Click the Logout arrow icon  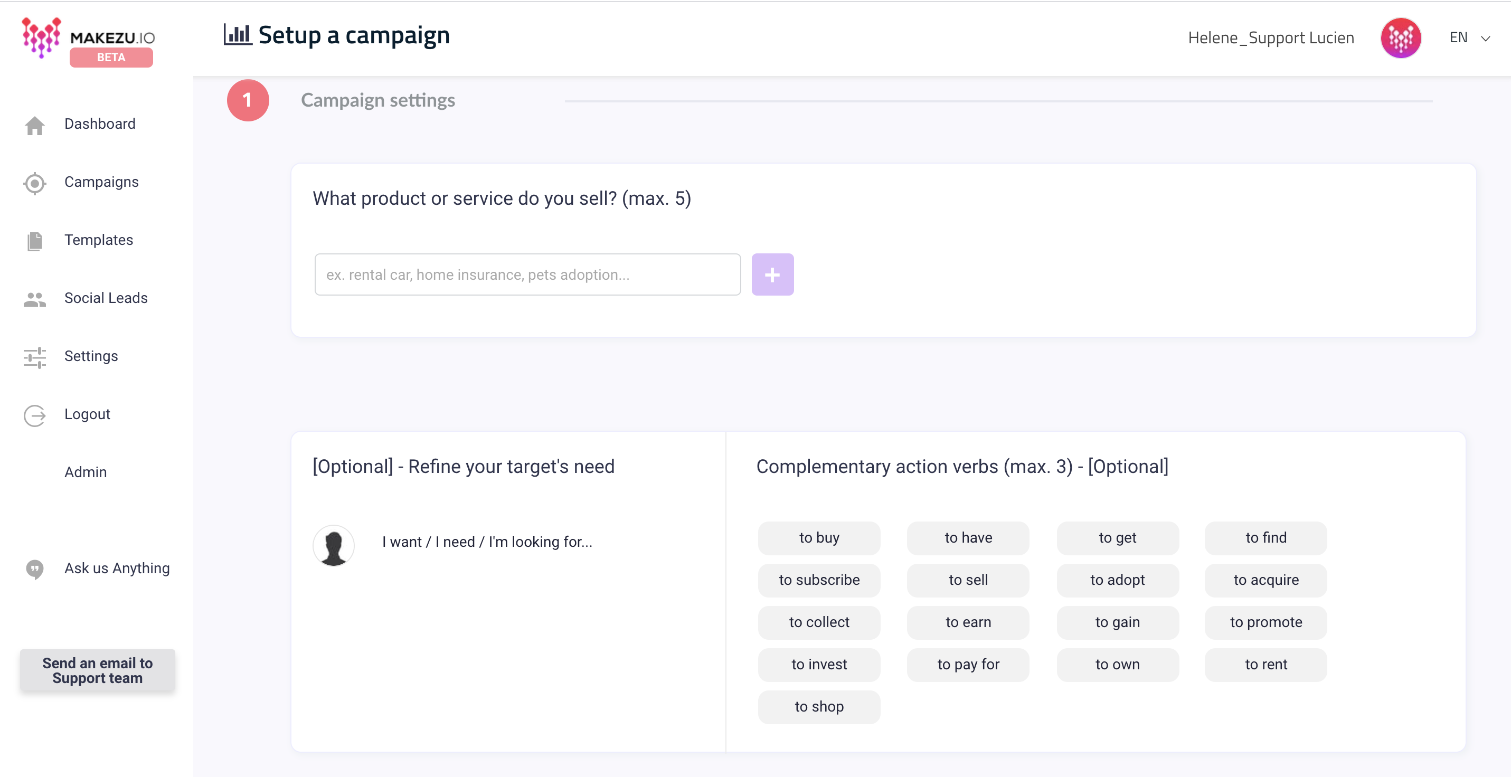tap(35, 415)
